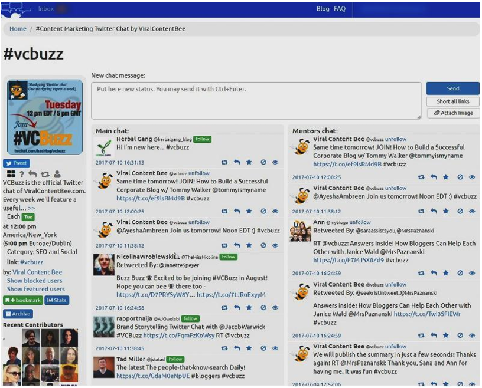482x388 pixels.
Task: Retweet rapportnaija's Brand Storytelling message
Action: tap(224, 348)
